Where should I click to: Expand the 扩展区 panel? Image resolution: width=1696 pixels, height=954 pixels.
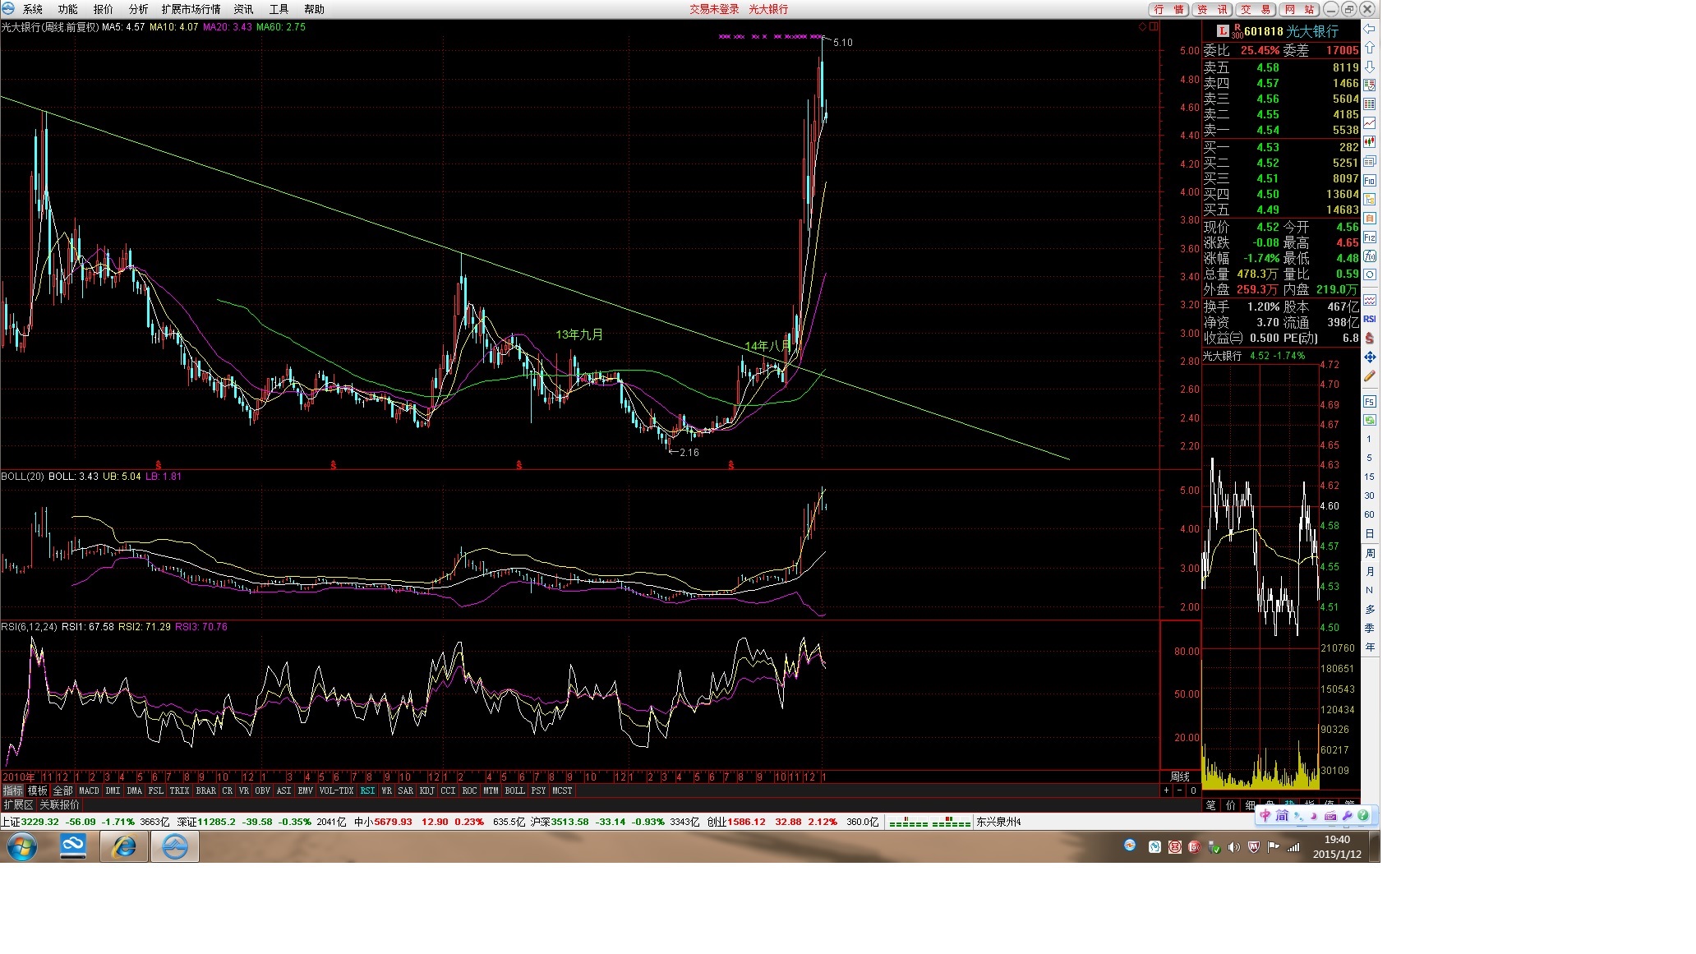pos(18,804)
